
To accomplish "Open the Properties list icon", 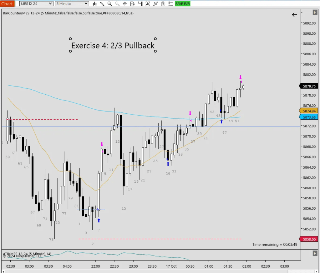I will click(170, 4).
